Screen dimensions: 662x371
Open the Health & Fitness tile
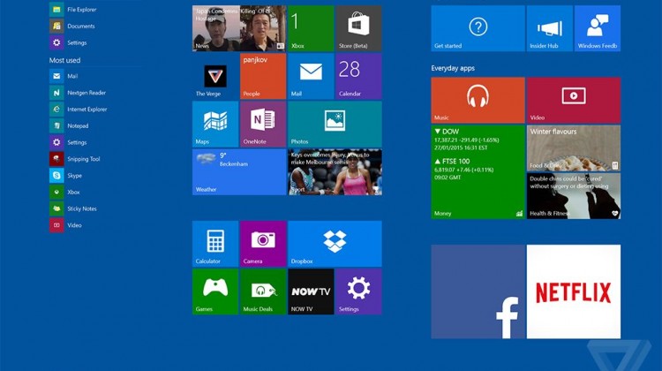click(574, 196)
